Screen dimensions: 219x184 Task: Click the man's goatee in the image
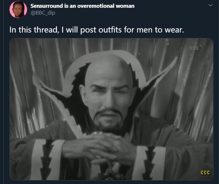(108, 119)
